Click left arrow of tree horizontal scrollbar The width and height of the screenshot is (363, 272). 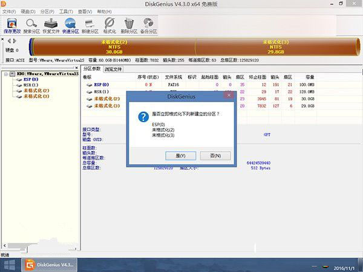tap(4, 245)
